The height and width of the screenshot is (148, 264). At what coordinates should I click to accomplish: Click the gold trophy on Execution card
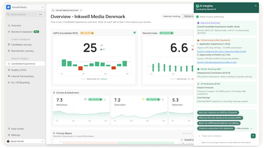tap(143, 99)
